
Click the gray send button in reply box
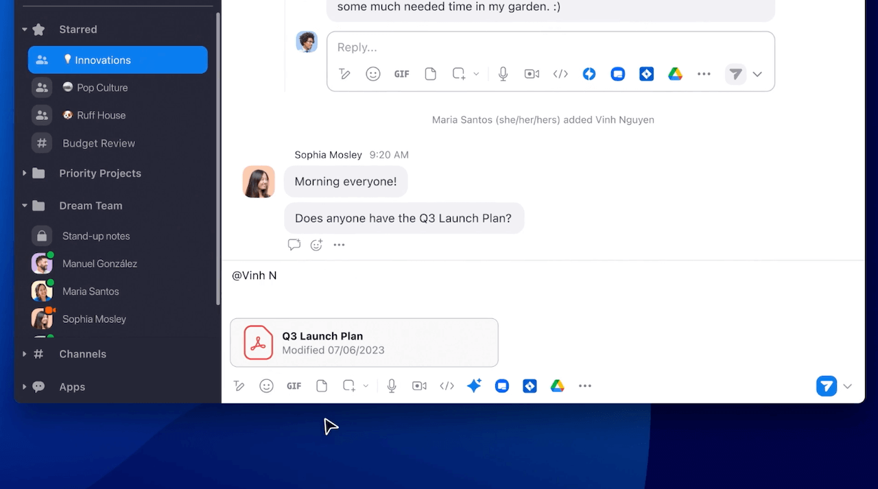(735, 74)
